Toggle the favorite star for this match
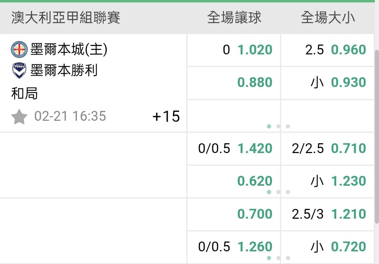This screenshot has height=264, width=379. pyautogui.click(x=19, y=117)
